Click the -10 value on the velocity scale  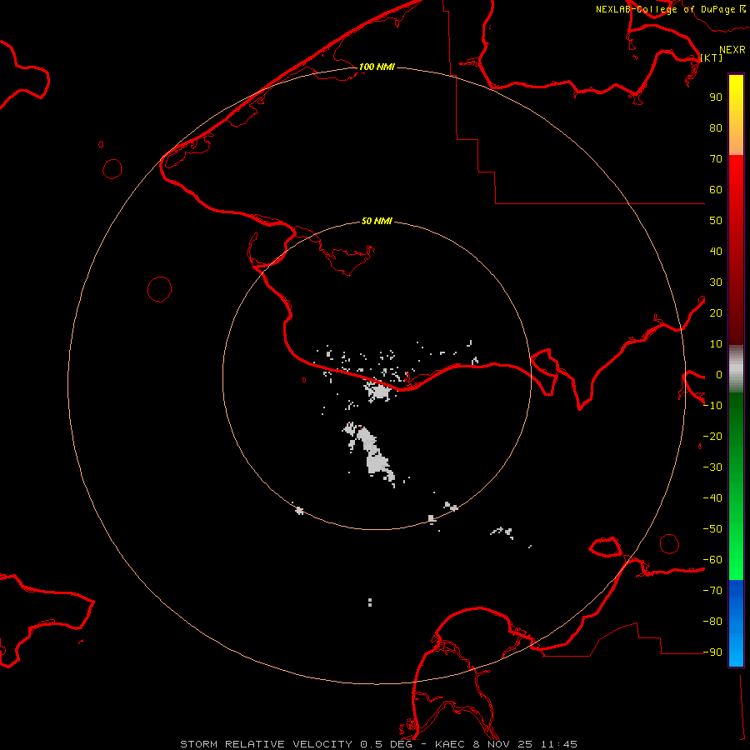pyautogui.click(x=712, y=406)
